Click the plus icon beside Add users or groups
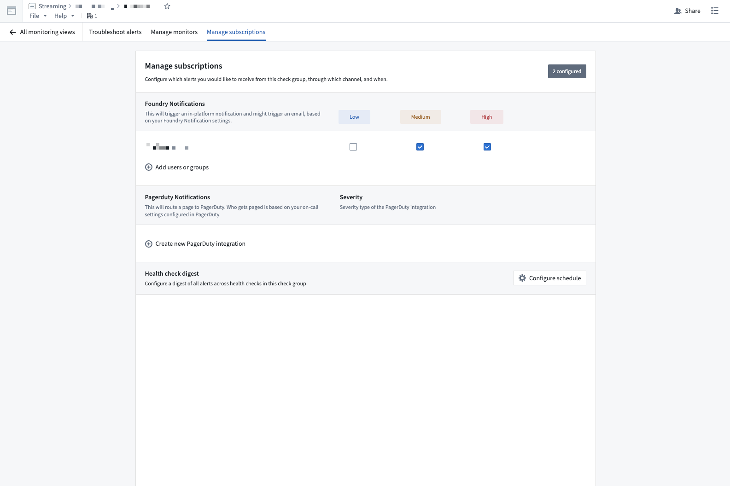730x486 pixels. coord(149,167)
